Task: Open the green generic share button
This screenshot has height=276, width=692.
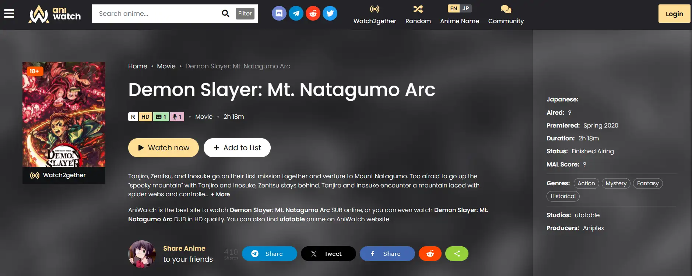Action: [x=457, y=254]
